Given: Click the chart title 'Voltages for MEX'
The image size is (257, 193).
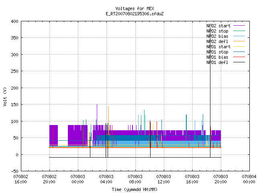Looking at the screenshot, I should point(135,8).
